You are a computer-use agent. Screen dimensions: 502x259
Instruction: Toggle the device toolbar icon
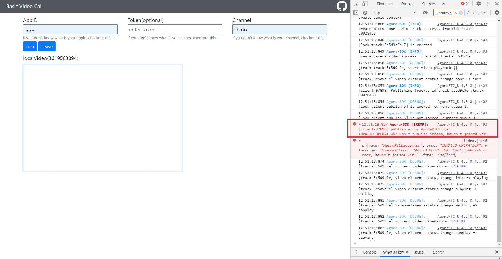pos(365,4)
